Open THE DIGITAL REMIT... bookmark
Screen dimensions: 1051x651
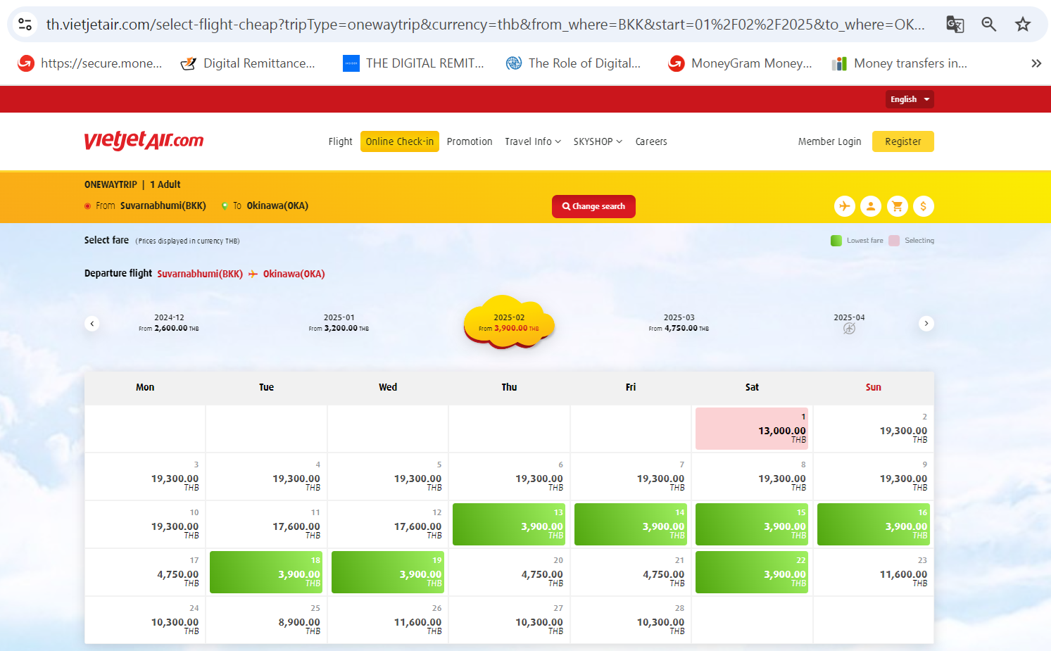[x=414, y=63]
